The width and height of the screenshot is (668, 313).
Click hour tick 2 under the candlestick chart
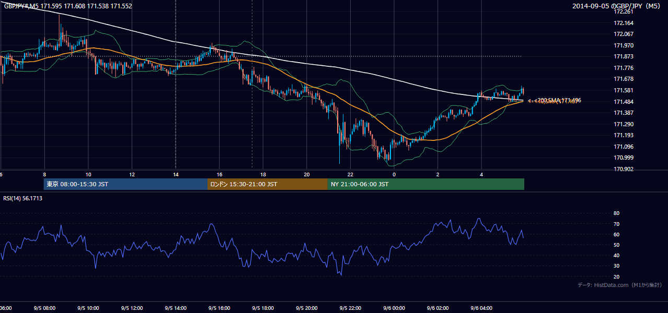(438, 174)
